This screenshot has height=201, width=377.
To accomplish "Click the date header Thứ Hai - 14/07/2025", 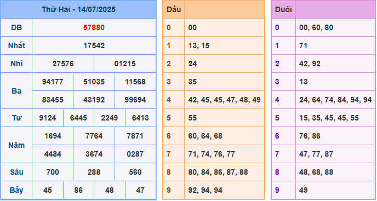I will coord(78,9).
